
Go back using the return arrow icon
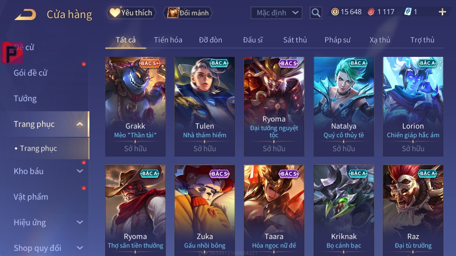coord(25,15)
